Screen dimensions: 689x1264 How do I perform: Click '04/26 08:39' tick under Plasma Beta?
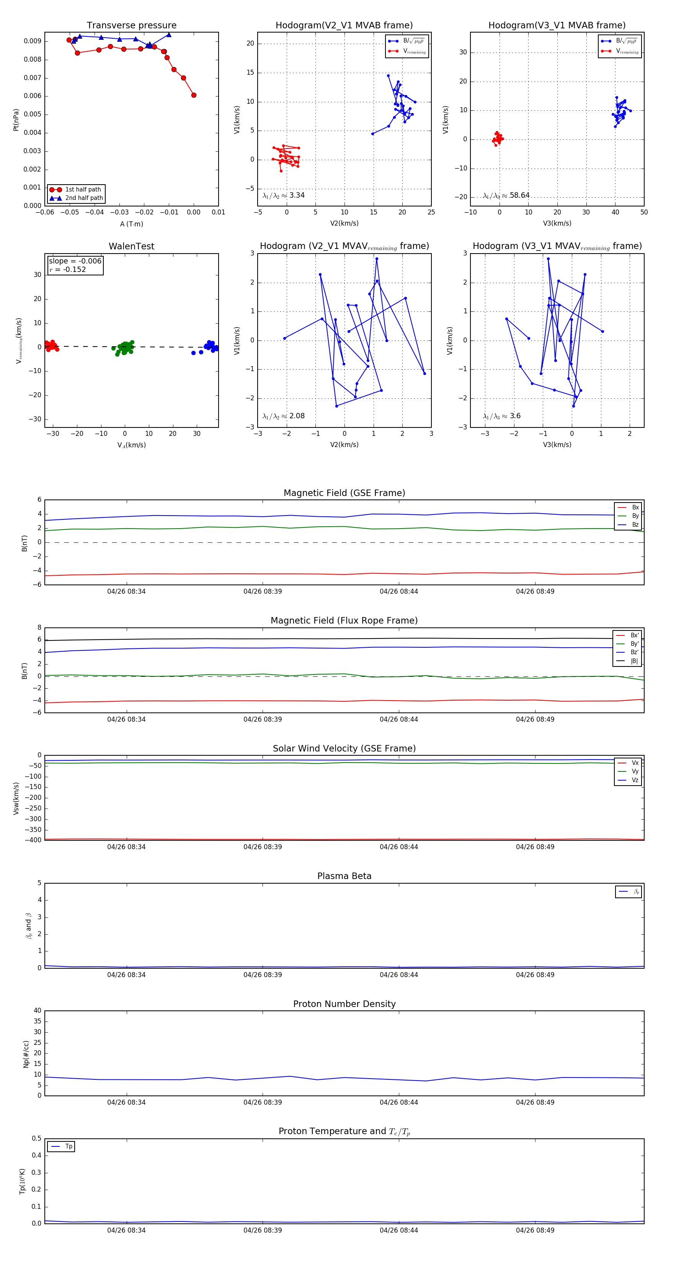262,974
